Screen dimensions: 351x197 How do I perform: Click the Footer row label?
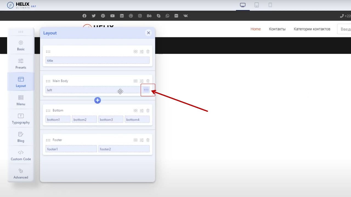coord(57,140)
